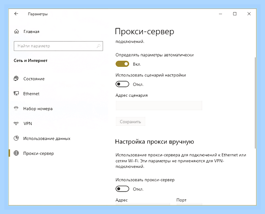The height and width of the screenshot is (214, 265).
Task: Select Состояние in the sidebar
Action: click(34, 79)
